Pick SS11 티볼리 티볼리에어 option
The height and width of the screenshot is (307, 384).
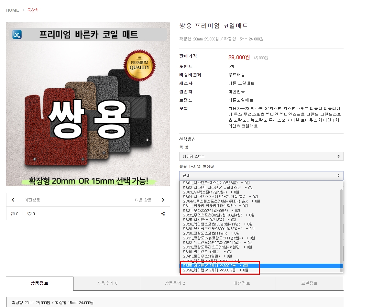click(x=215, y=206)
